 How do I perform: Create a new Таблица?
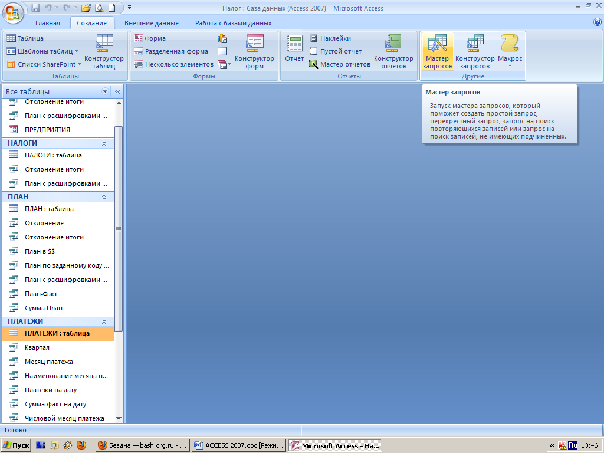coord(25,38)
